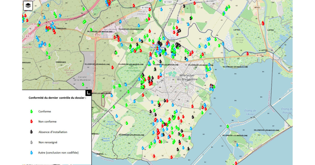Click the 'Autre (conclusion non codifiée)' label
The image size is (315, 165).
[x=58, y=152]
